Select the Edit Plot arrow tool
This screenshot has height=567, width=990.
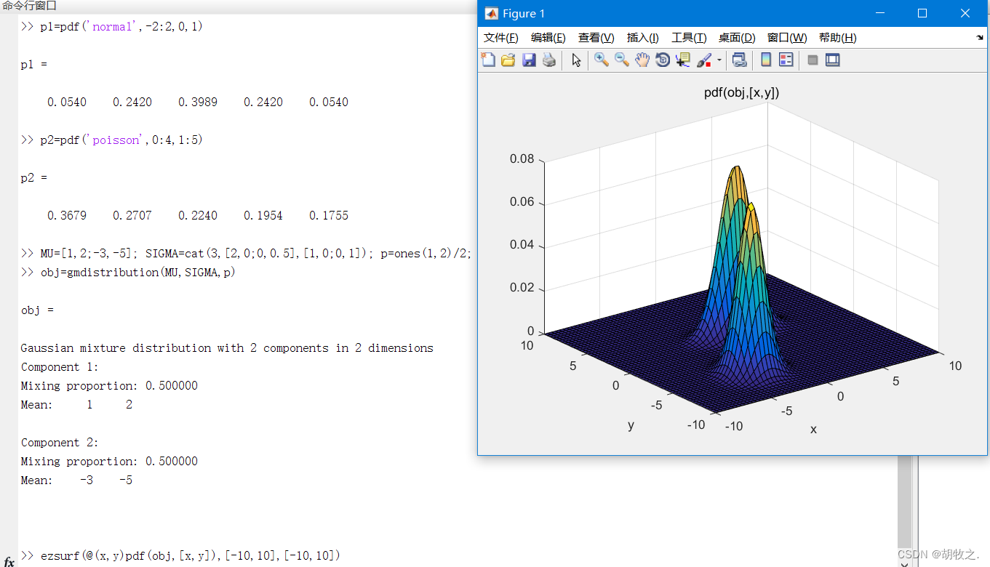point(576,60)
